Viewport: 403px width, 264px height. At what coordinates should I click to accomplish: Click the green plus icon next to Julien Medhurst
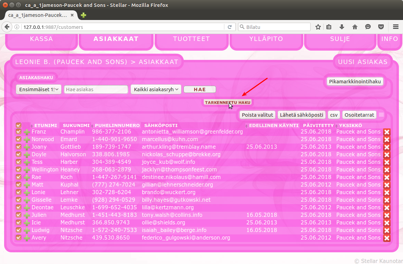(27, 215)
